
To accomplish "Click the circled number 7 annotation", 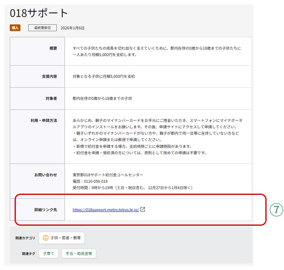I will click(276, 210).
